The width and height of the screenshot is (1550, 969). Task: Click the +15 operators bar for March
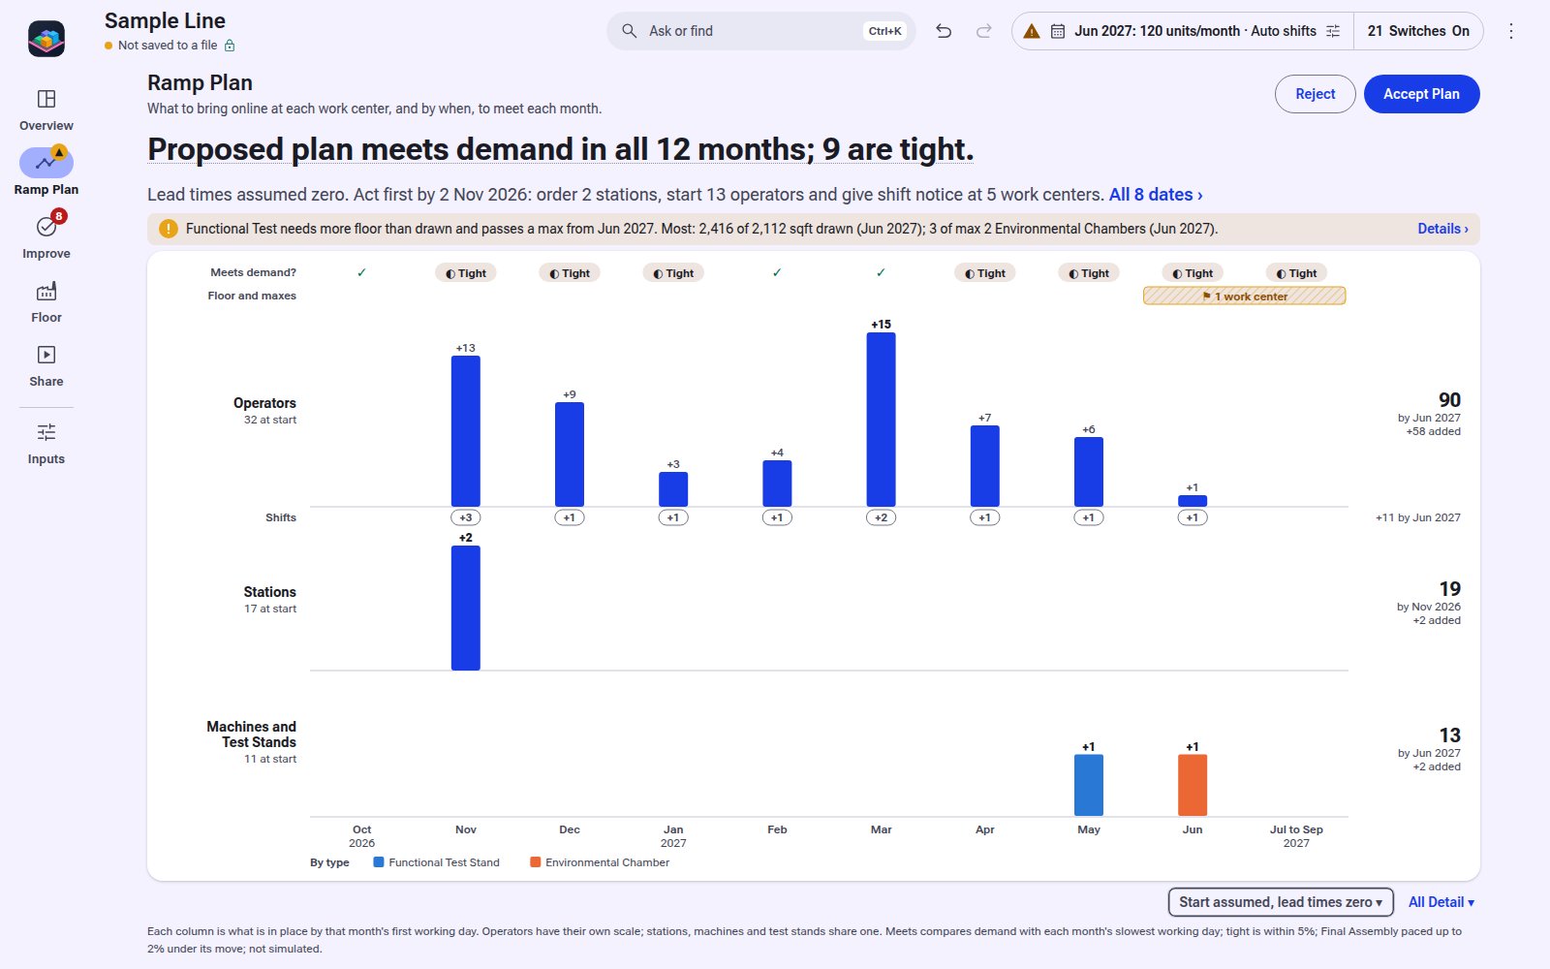881,420
